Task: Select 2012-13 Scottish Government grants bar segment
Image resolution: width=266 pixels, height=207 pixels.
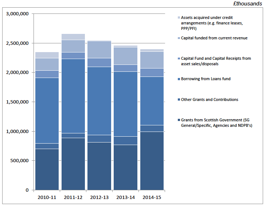Action: (99, 166)
